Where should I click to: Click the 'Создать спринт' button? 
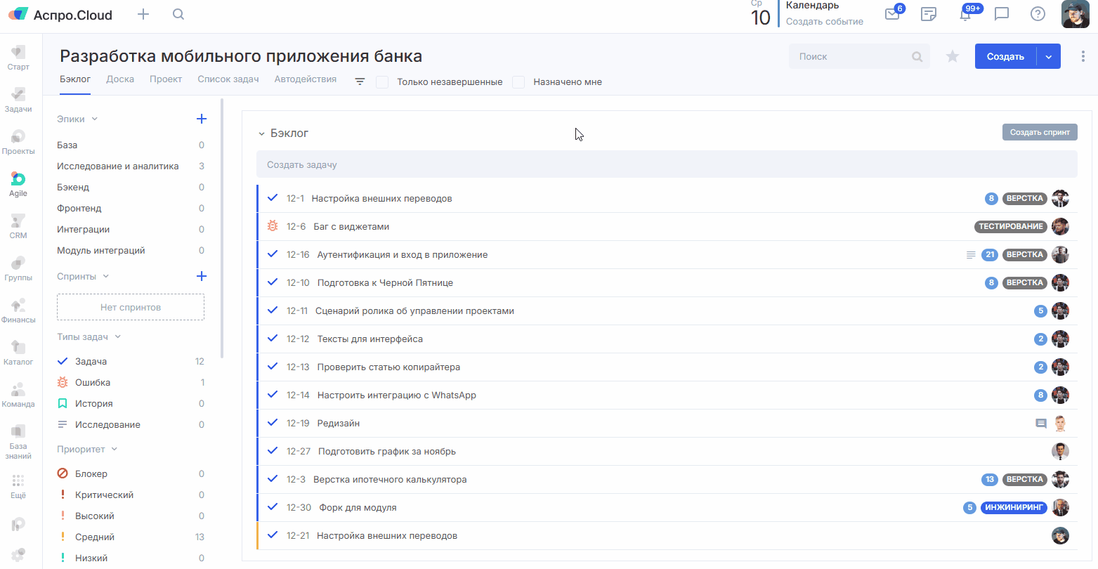coord(1039,132)
